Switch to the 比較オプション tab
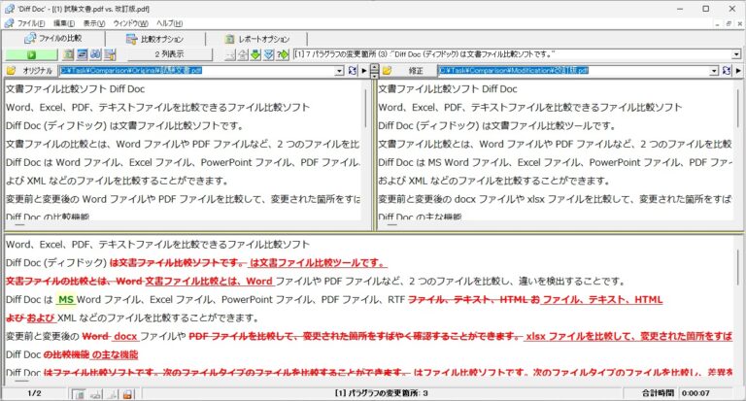 tap(155, 39)
